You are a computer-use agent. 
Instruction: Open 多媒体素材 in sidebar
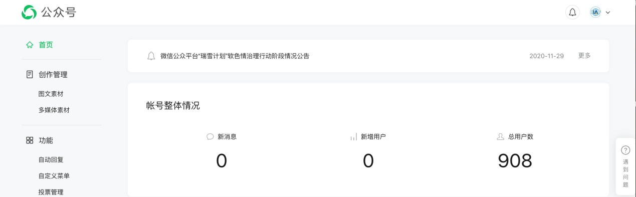coord(54,110)
